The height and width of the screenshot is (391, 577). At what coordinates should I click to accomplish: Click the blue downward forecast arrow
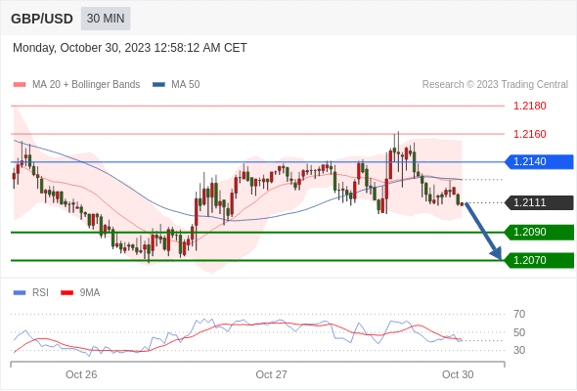coord(483,231)
